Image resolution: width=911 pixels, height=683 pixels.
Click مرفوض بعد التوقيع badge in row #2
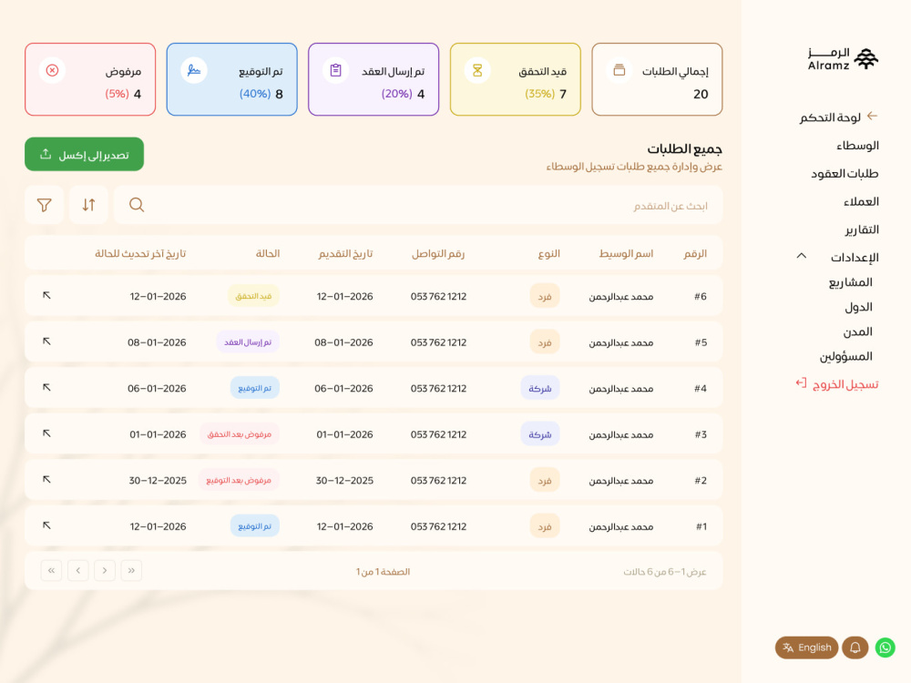[x=239, y=480]
